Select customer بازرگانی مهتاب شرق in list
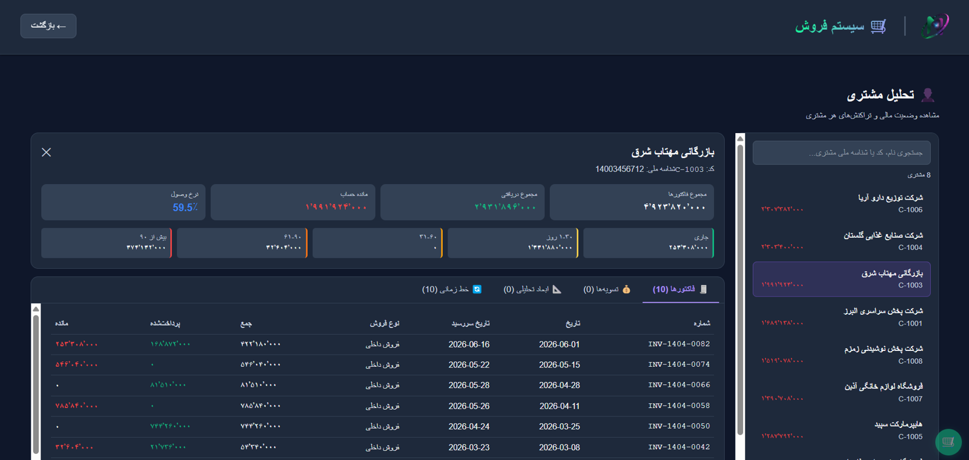This screenshot has height=460, width=969. click(841, 279)
